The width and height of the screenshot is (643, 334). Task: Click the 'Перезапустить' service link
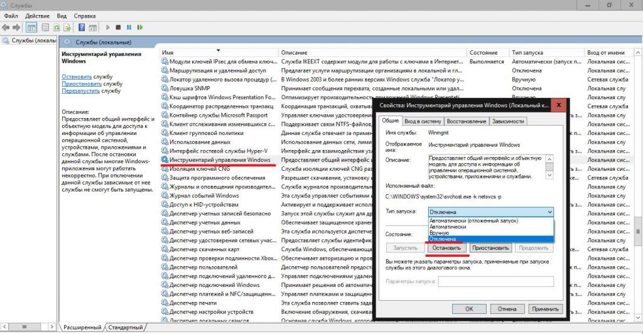coord(81,91)
